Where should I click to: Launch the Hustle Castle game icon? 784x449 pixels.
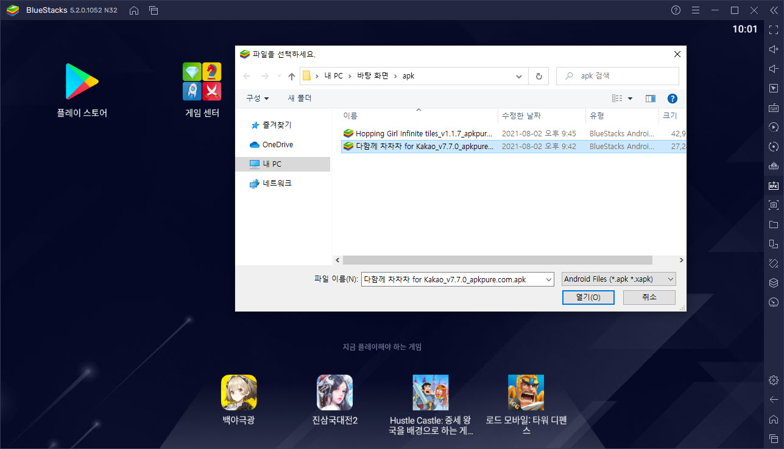431,392
